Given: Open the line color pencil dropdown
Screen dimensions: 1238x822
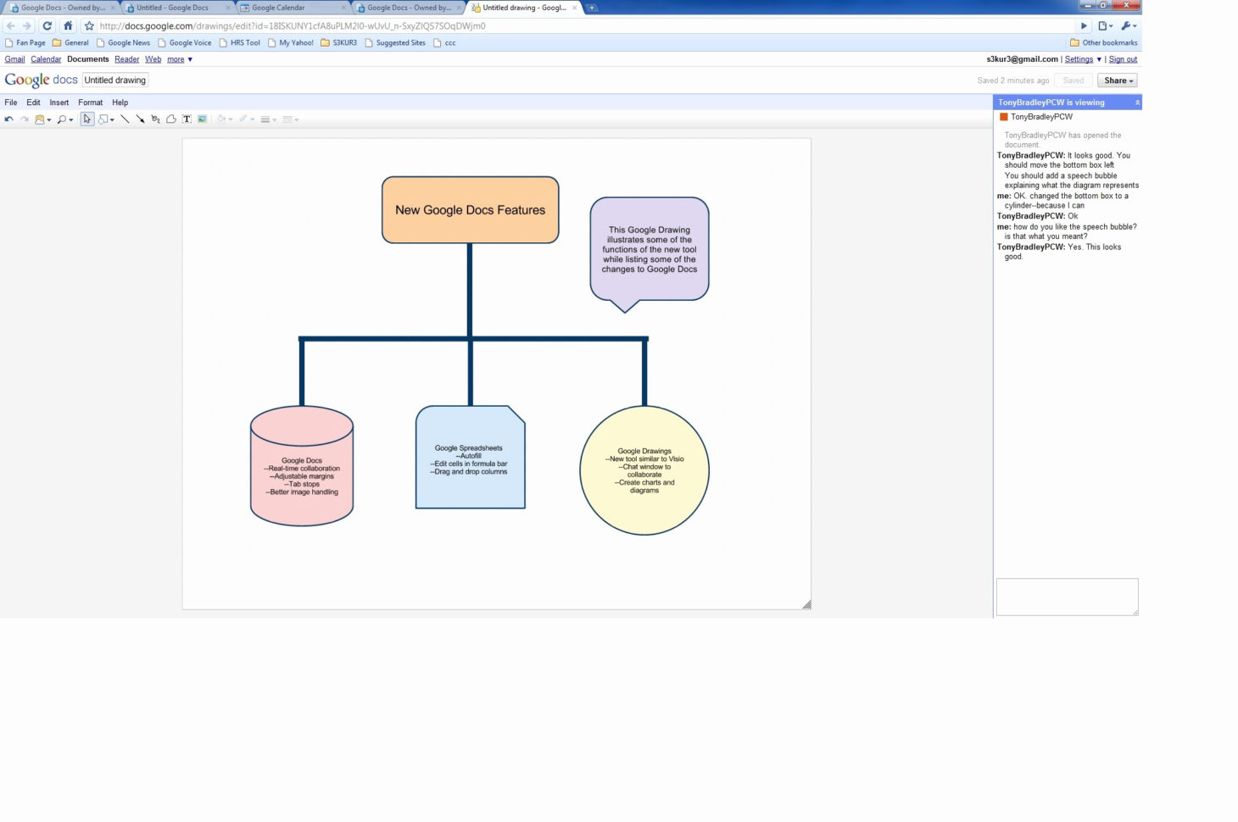Looking at the screenshot, I should pyautogui.click(x=247, y=119).
